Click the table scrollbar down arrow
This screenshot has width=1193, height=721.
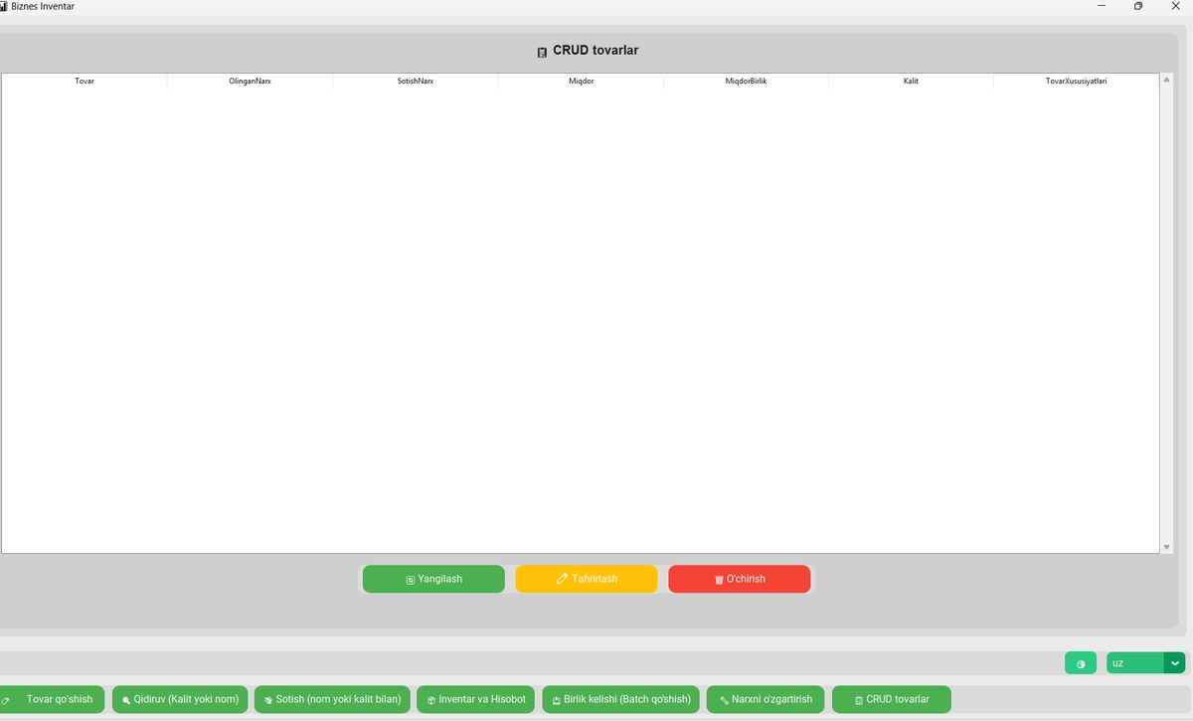coord(1166,547)
